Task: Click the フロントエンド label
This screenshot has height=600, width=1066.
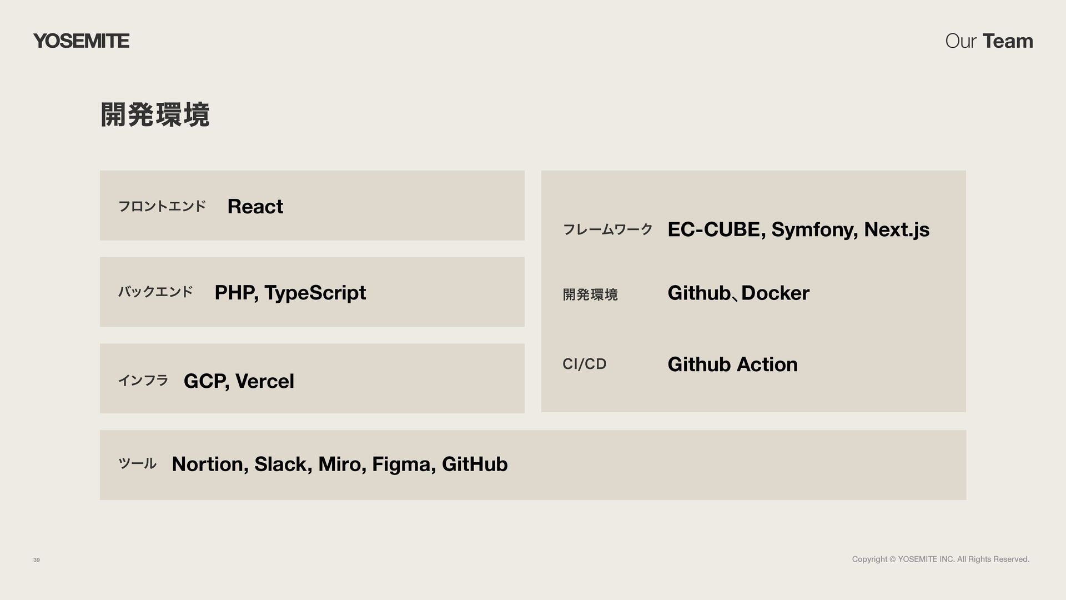Action: 162,207
